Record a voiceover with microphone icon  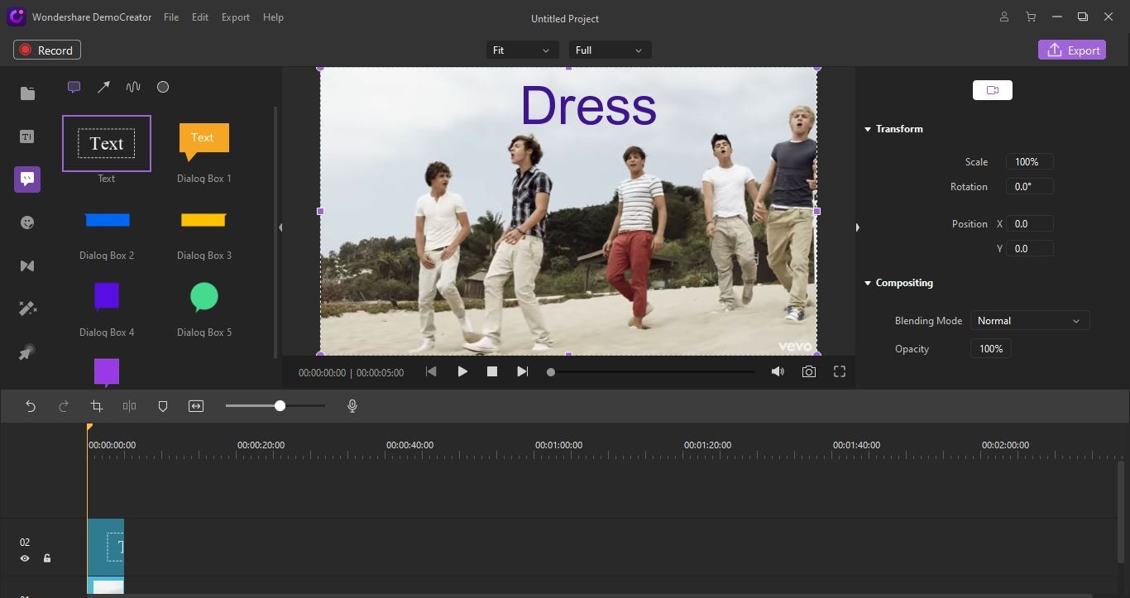pyautogui.click(x=352, y=406)
